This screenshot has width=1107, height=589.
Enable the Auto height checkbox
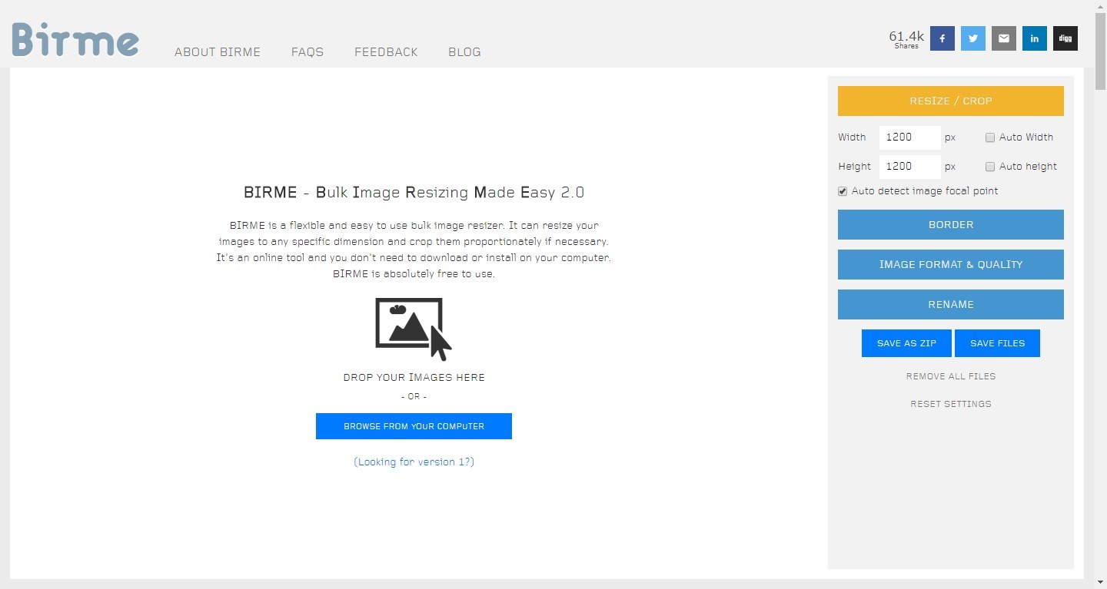point(990,167)
